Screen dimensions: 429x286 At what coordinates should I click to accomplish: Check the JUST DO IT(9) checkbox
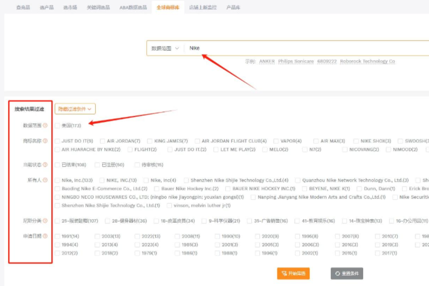(57, 141)
